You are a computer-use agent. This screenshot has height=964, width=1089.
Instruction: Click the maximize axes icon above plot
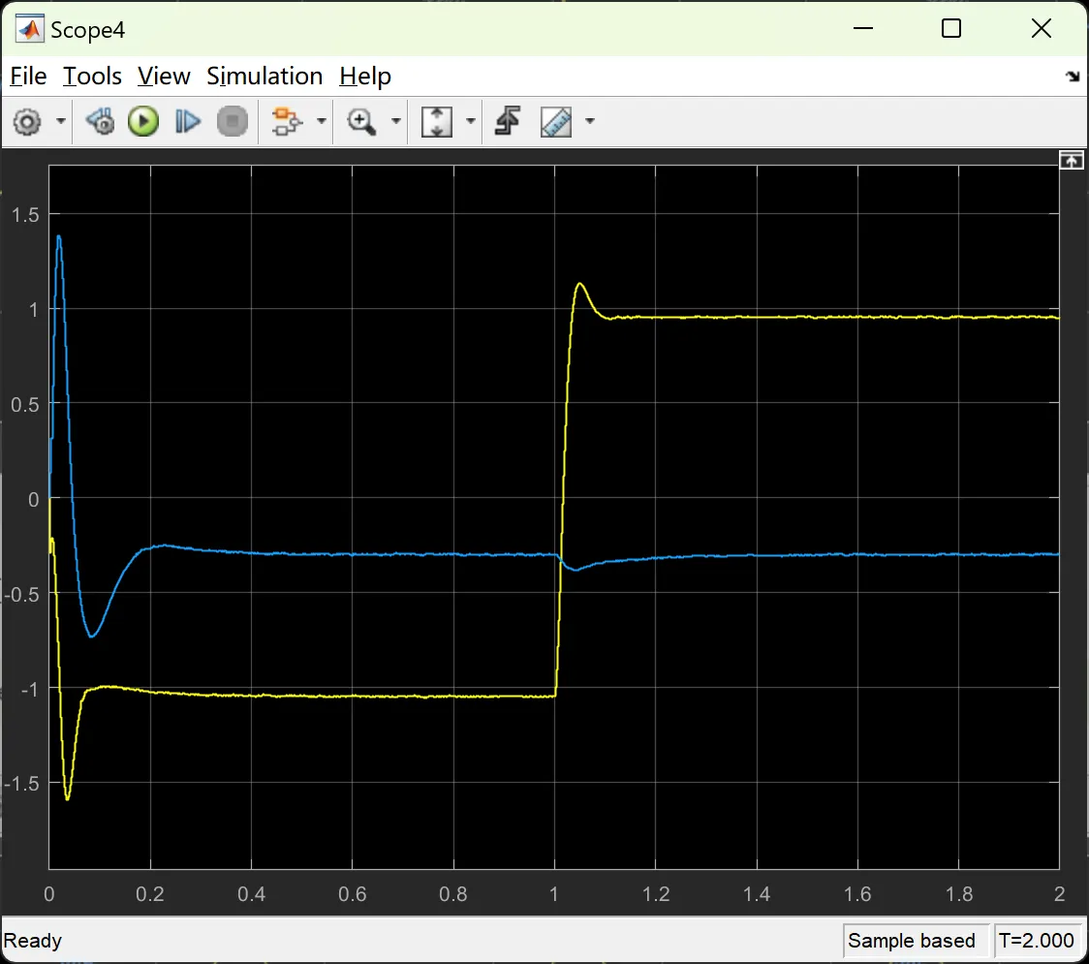pyautogui.click(x=1072, y=161)
